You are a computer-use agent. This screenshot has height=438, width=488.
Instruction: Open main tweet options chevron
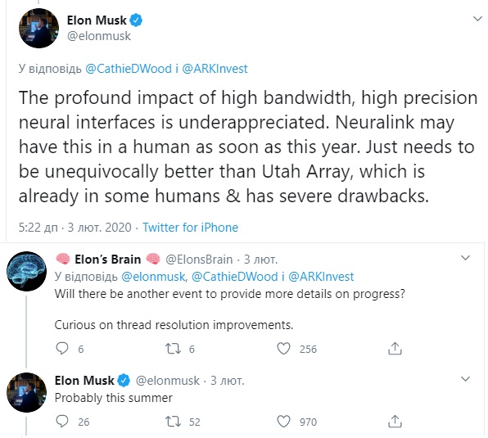click(477, 19)
